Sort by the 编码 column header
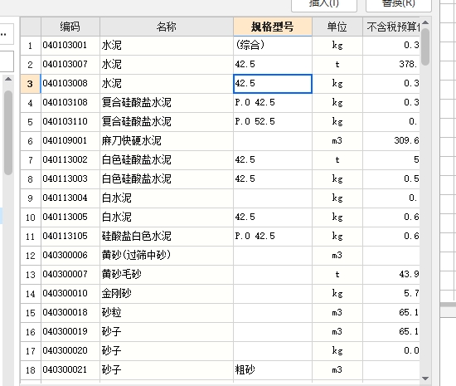 coord(70,27)
